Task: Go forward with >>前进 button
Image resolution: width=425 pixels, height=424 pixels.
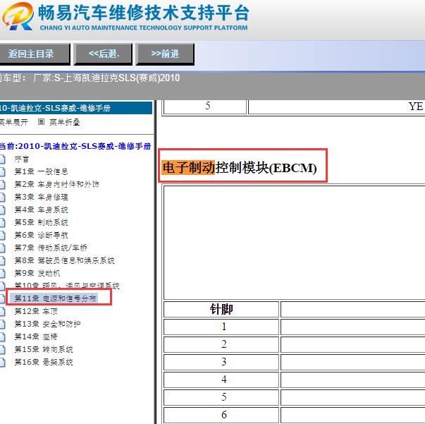Action: tap(165, 54)
